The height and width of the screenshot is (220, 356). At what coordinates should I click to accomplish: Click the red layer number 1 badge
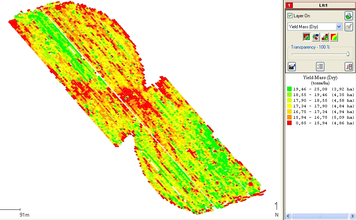point(289,5)
